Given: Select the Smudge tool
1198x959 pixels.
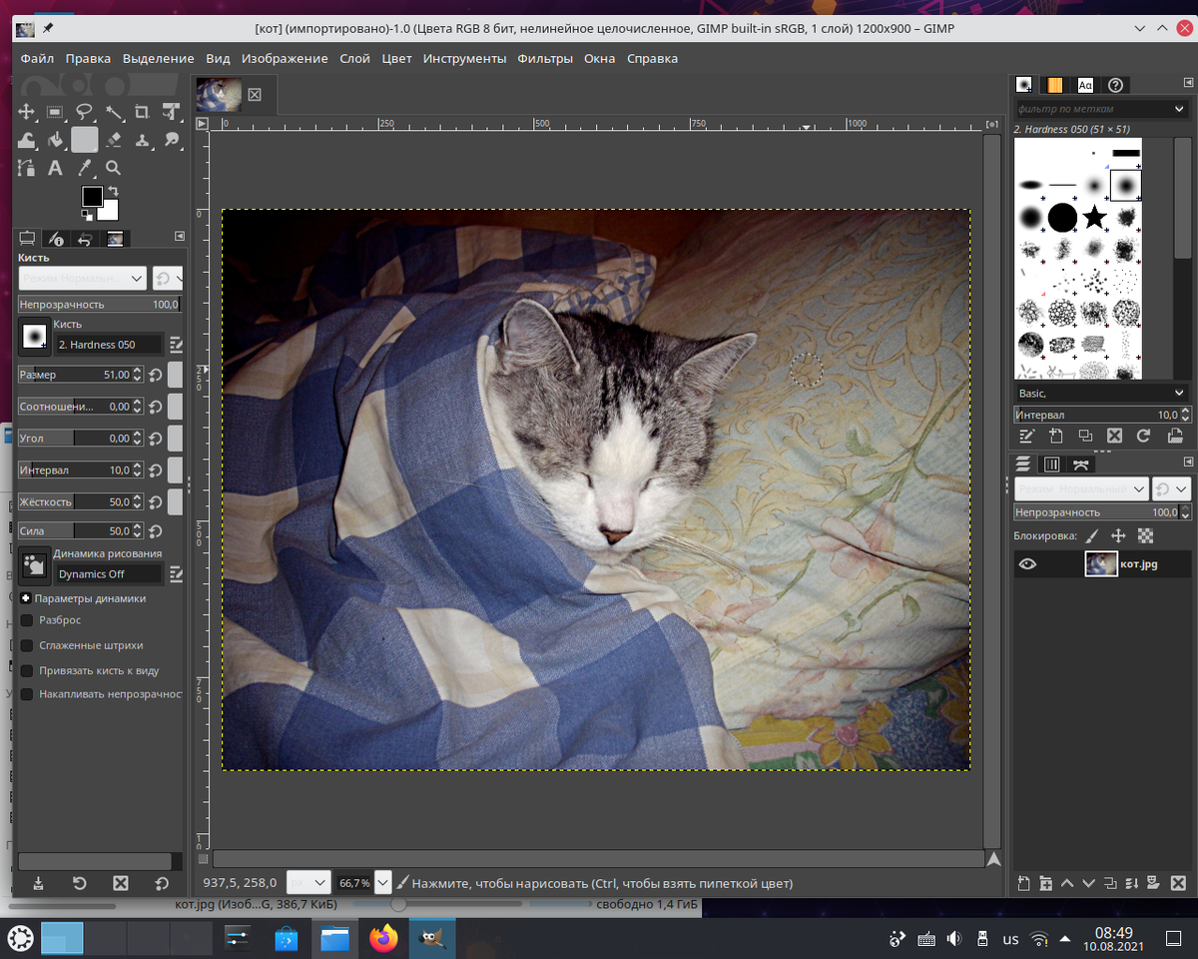Looking at the screenshot, I should click(172, 140).
